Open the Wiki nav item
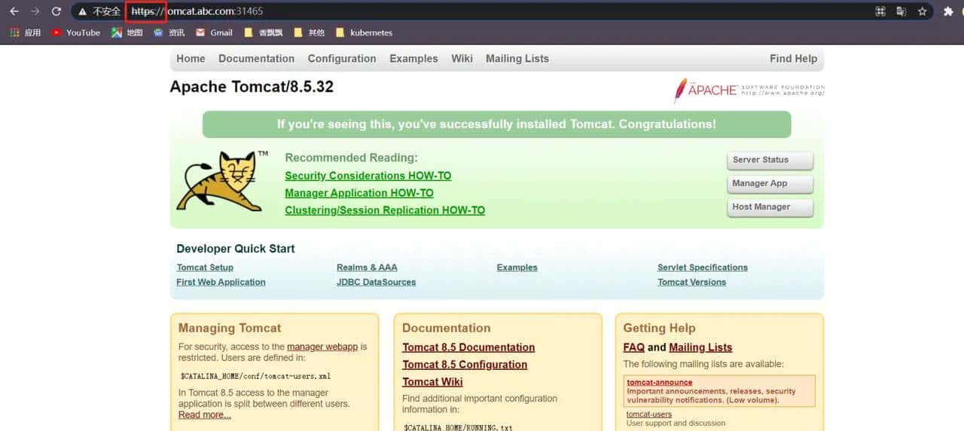This screenshot has width=964, height=431. [462, 59]
